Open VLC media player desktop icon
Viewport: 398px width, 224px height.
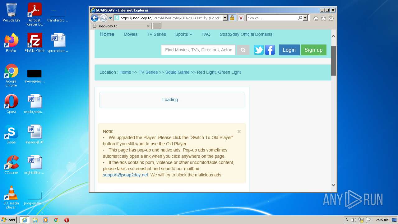pyautogui.click(x=11, y=197)
